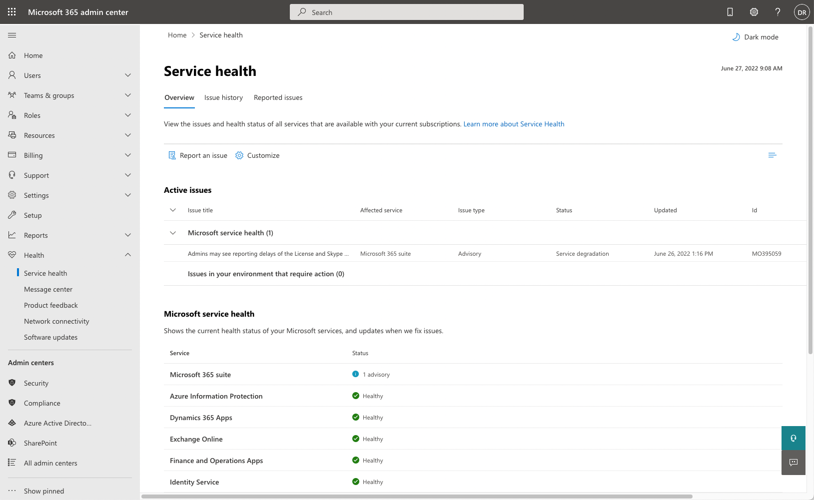Click the Billing card icon
This screenshot has width=814, height=500.
(12, 155)
